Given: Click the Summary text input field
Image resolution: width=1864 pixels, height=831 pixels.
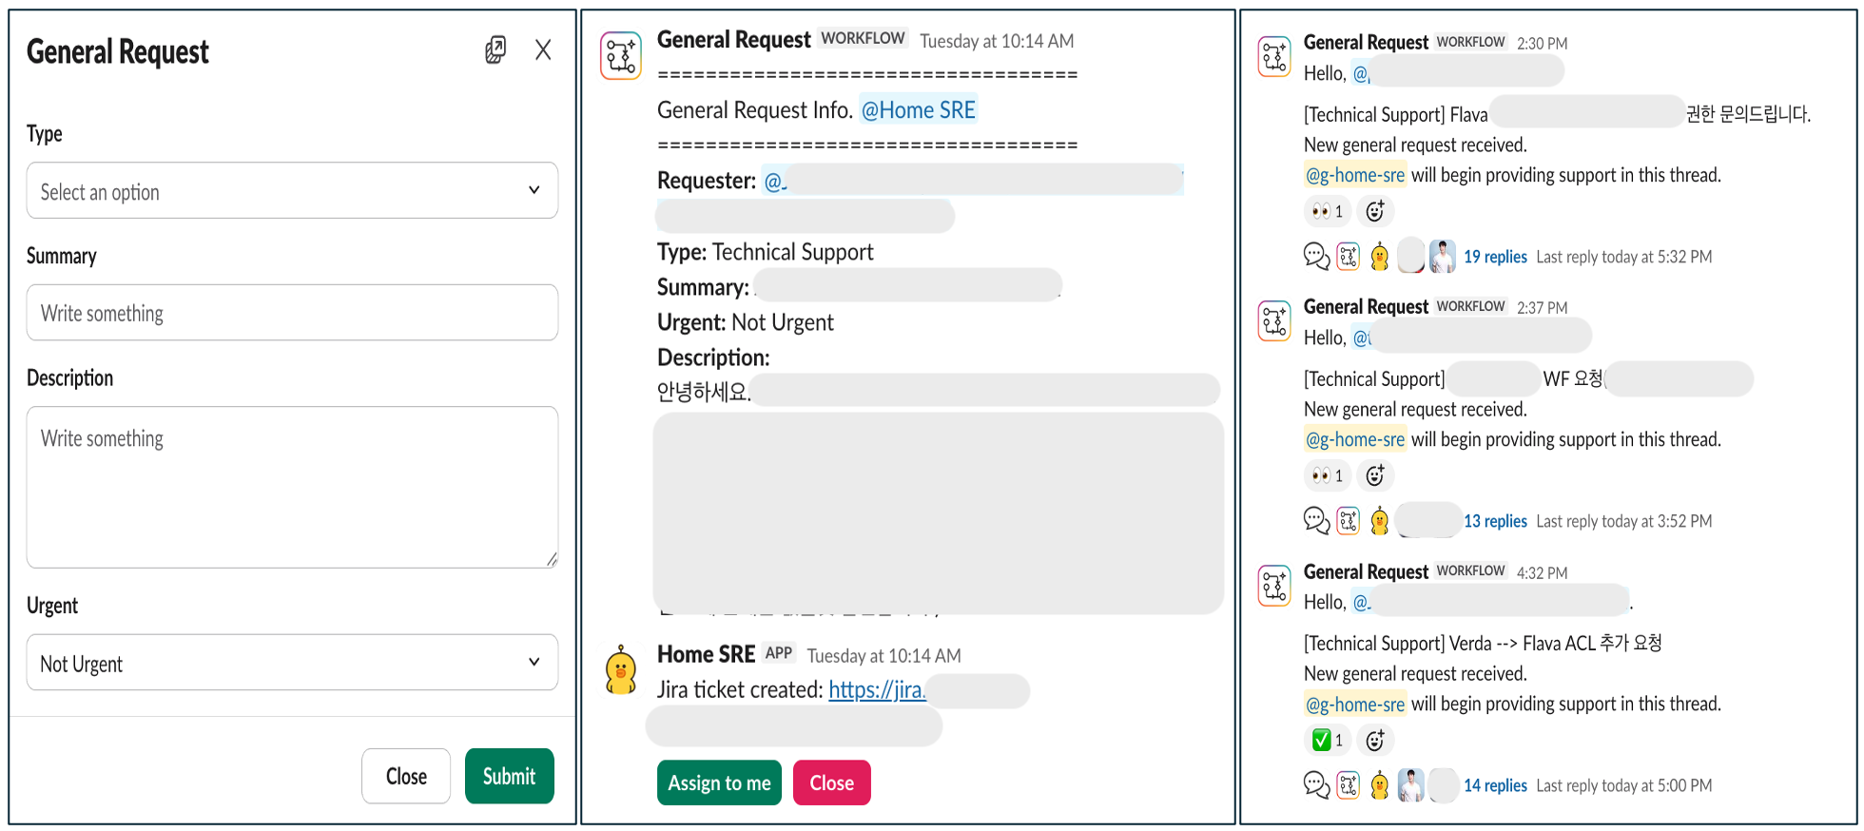Looking at the screenshot, I should pos(292,312).
